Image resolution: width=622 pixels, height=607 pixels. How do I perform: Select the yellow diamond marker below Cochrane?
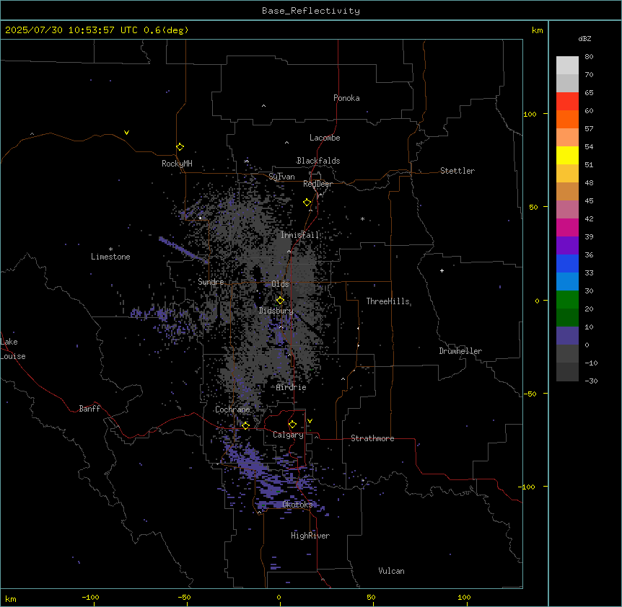pyautogui.click(x=245, y=425)
